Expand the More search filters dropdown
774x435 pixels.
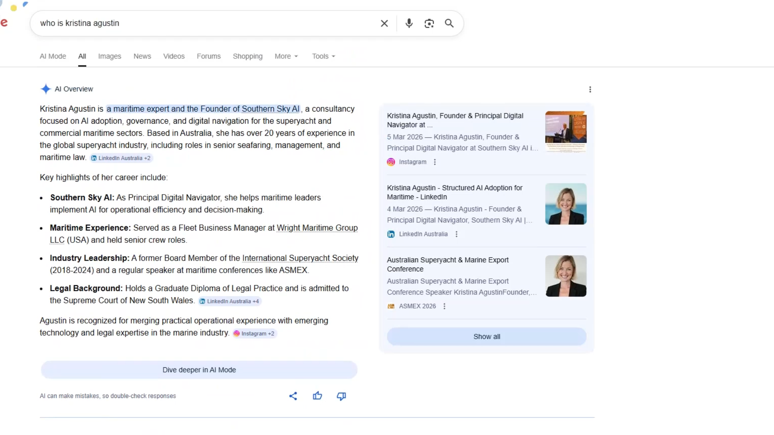[x=286, y=56]
